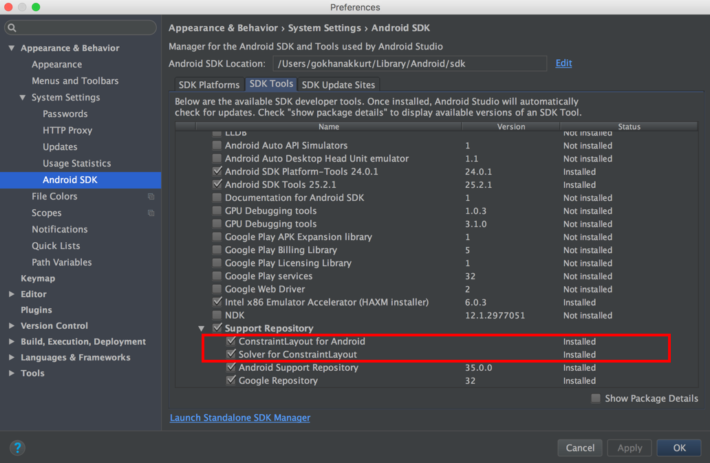Uncheck ConstraintLayout for Android
This screenshot has height=463, width=710.
231,341
